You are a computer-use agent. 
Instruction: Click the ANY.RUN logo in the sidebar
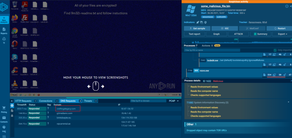click(4, 7)
